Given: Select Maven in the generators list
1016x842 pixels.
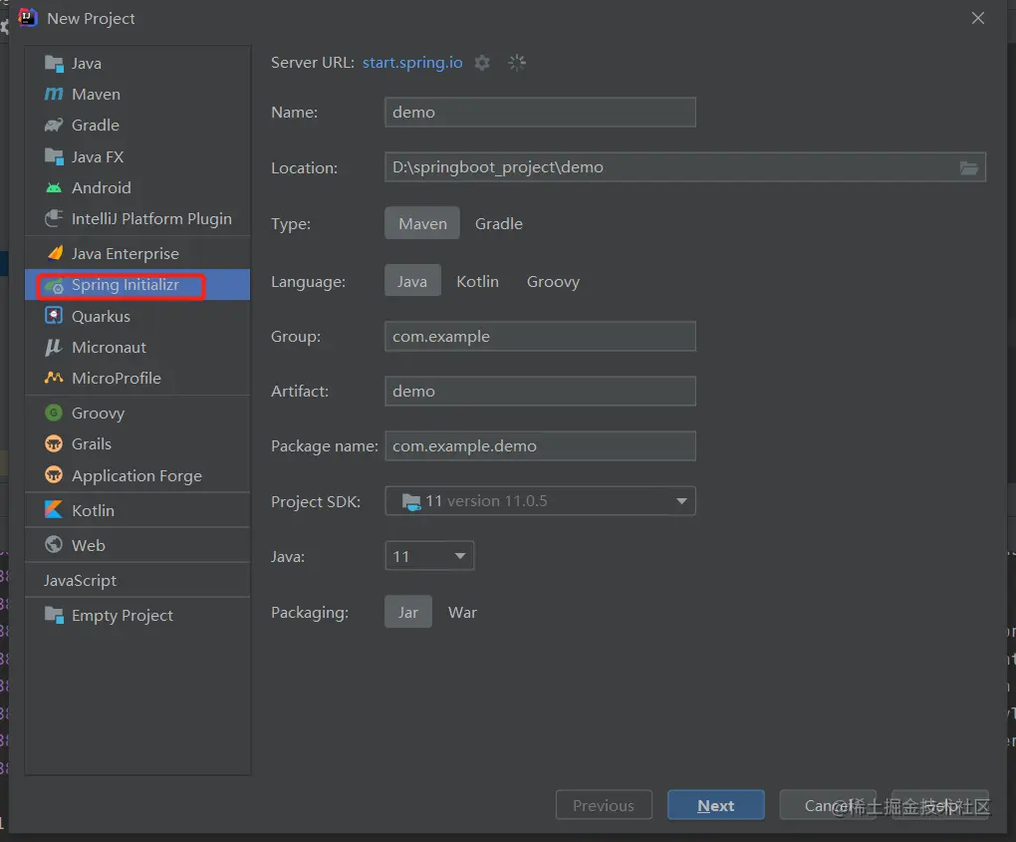Looking at the screenshot, I should coord(137,94).
